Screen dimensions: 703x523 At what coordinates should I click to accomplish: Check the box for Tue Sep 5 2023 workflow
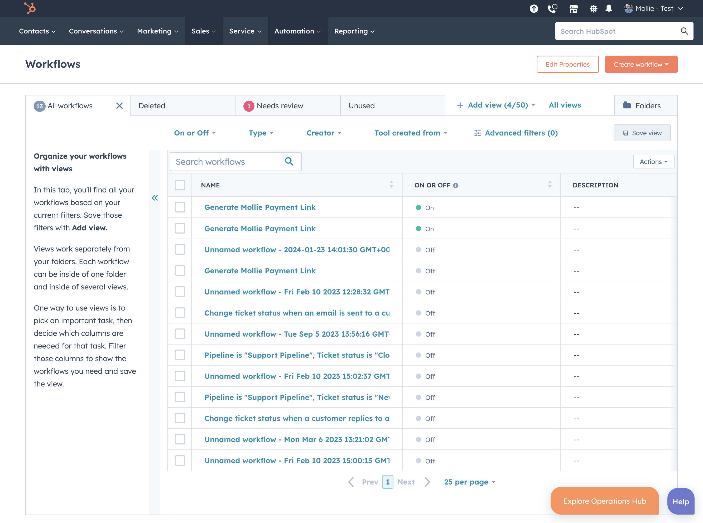click(180, 334)
